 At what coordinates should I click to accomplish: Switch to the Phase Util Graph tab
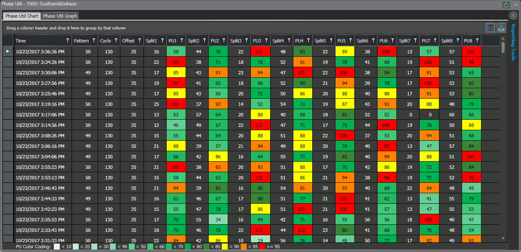point(60,16)
